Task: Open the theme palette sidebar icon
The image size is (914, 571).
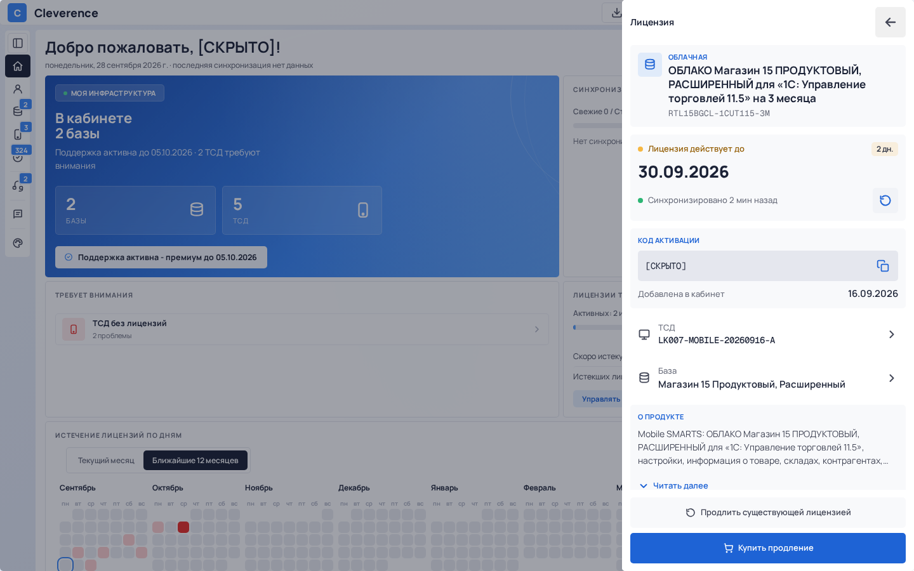Action: click(18, 243)
